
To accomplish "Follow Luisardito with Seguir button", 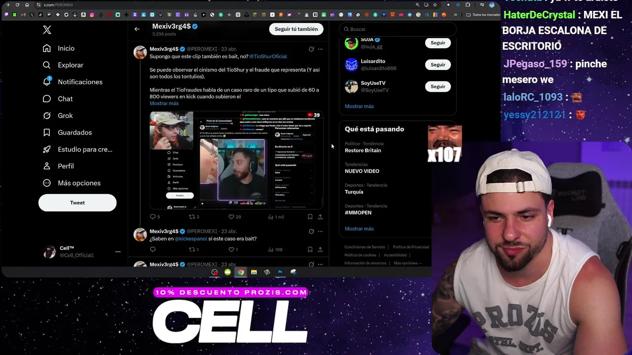I will (x=438, y=65).
